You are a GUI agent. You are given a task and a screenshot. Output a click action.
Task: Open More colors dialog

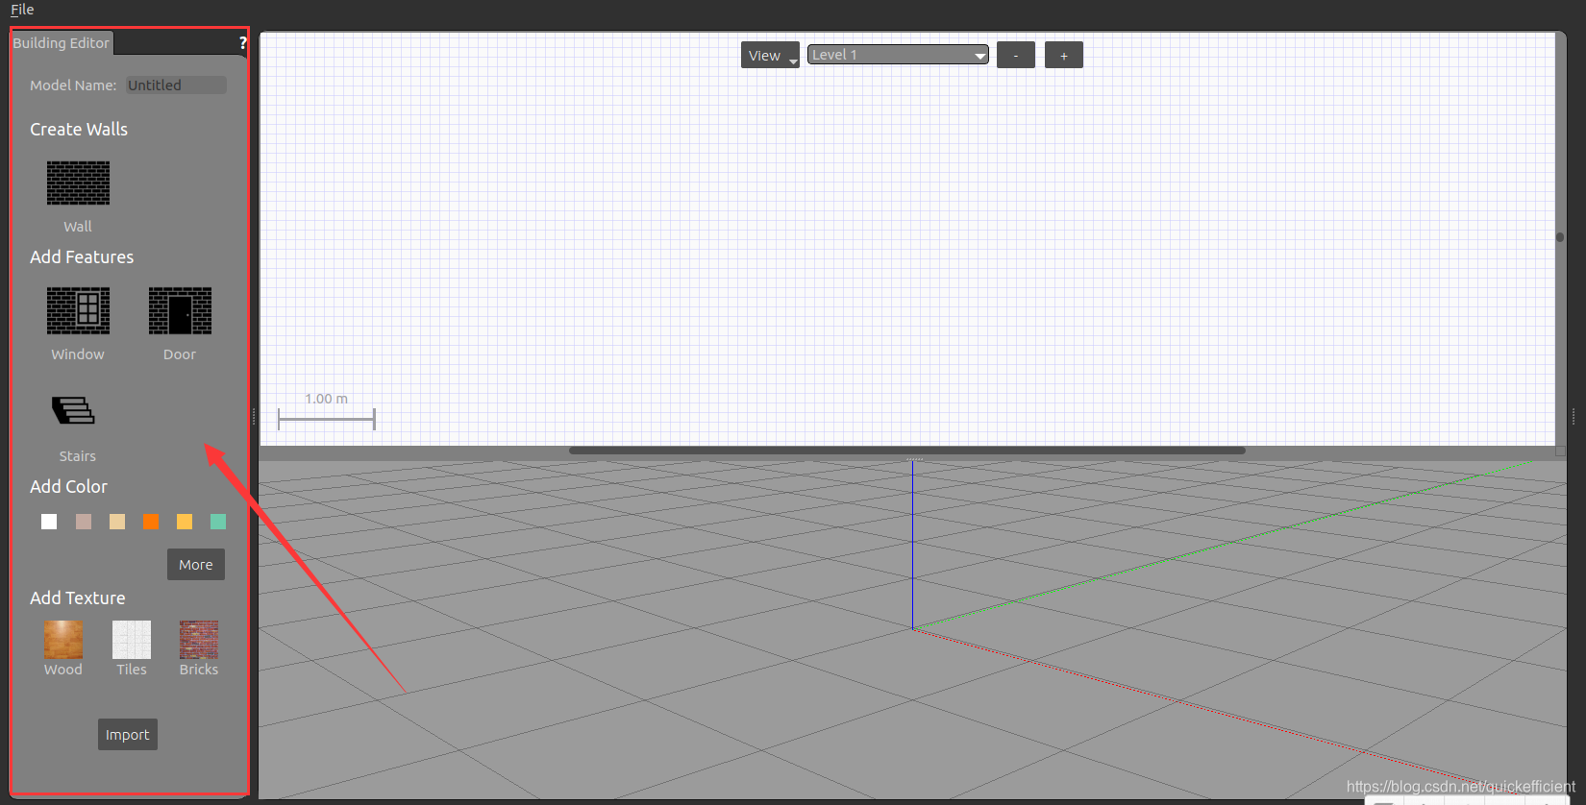click(196, 565)
